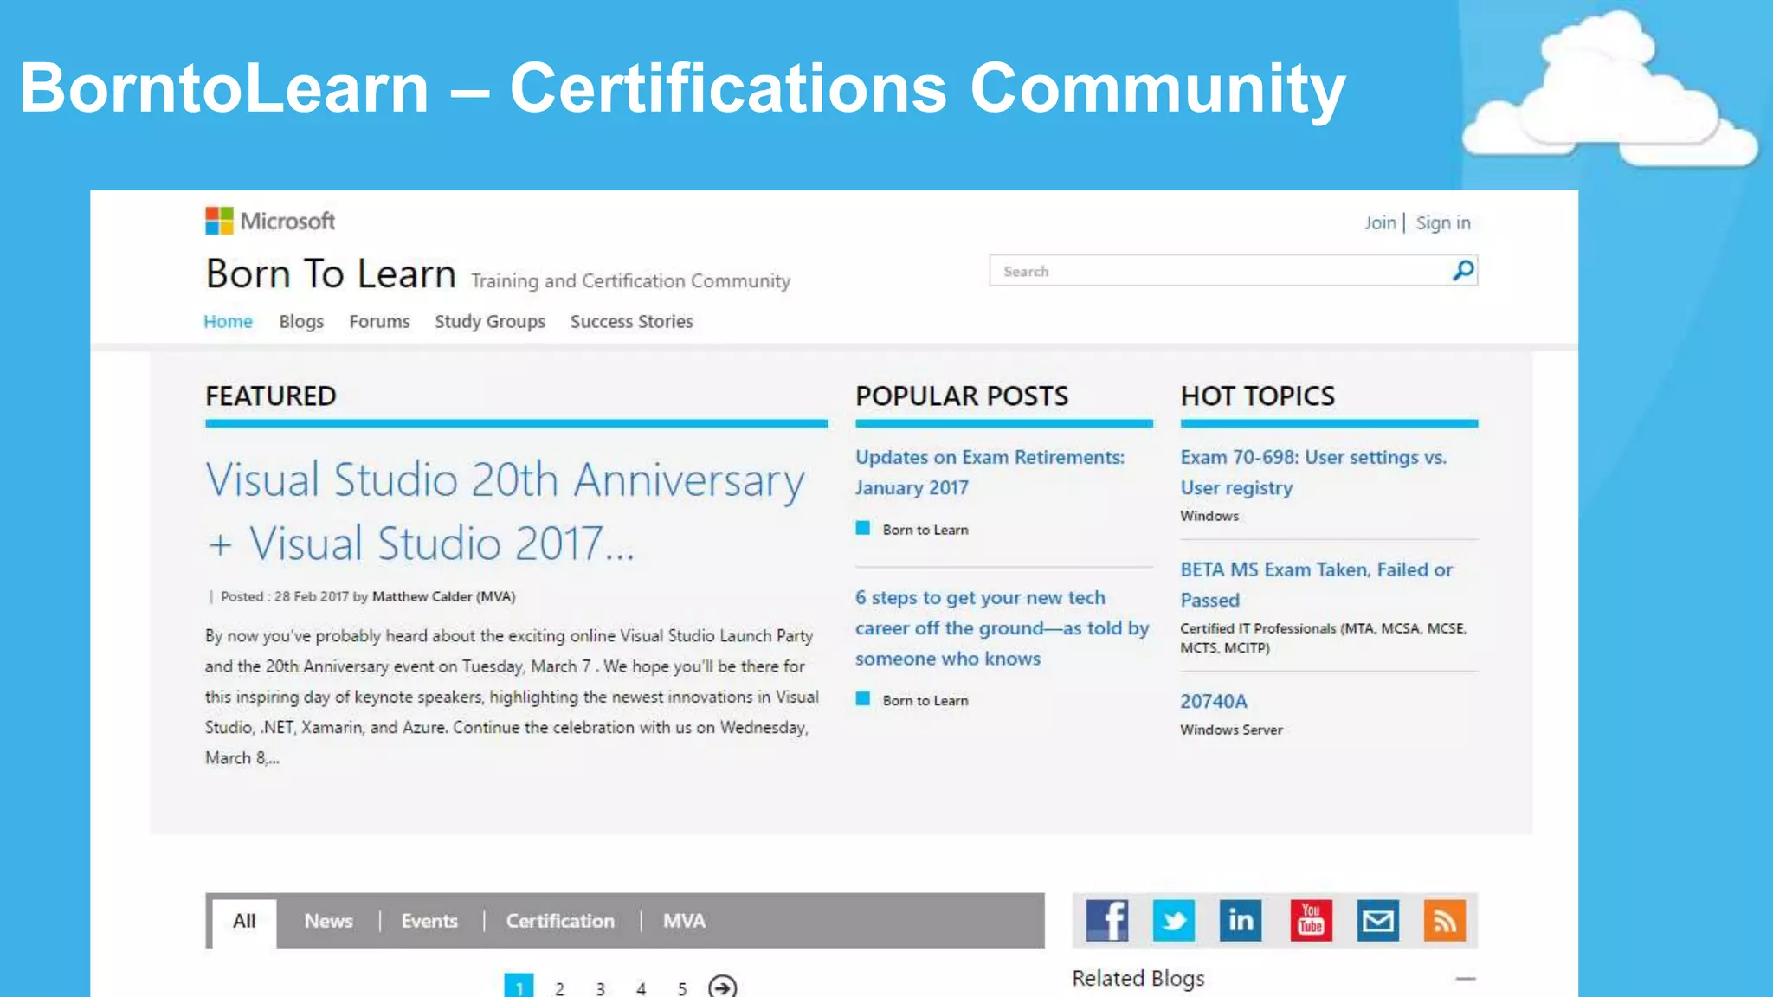This screenshot has height=997, width=1773.
Task: Switch to the Certification tab
Action: tap(560, 921)
